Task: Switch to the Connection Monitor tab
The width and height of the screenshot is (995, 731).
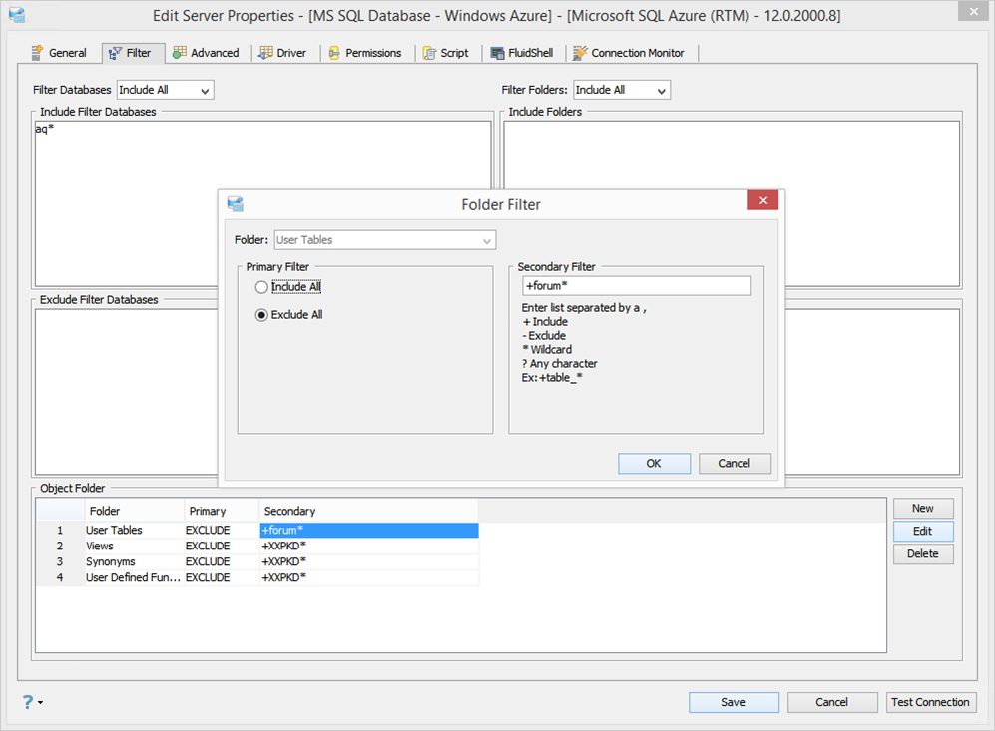Action: click(x=629, y=53)
